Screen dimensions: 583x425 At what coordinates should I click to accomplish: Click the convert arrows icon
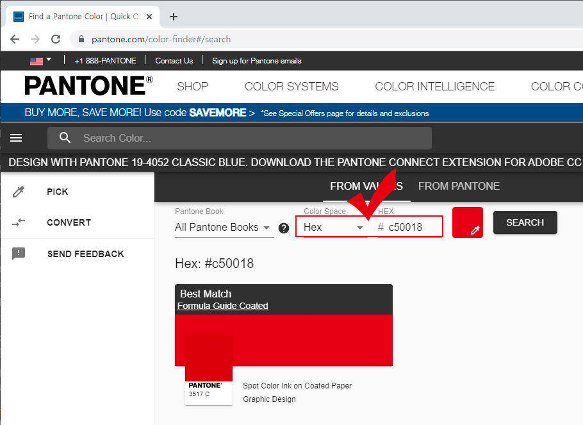(x=19, y=222)
